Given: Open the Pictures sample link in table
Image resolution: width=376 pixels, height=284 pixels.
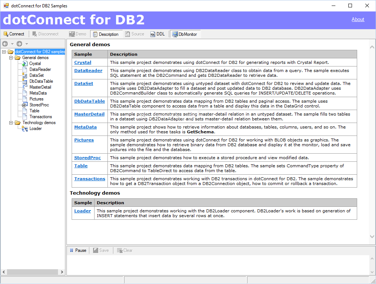Looking at the screenshot, I should tap(84, 140).
